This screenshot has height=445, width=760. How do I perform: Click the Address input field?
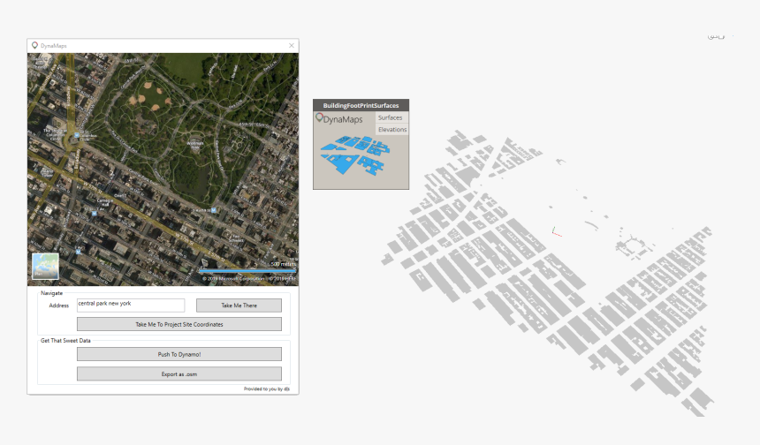(131, 305)
